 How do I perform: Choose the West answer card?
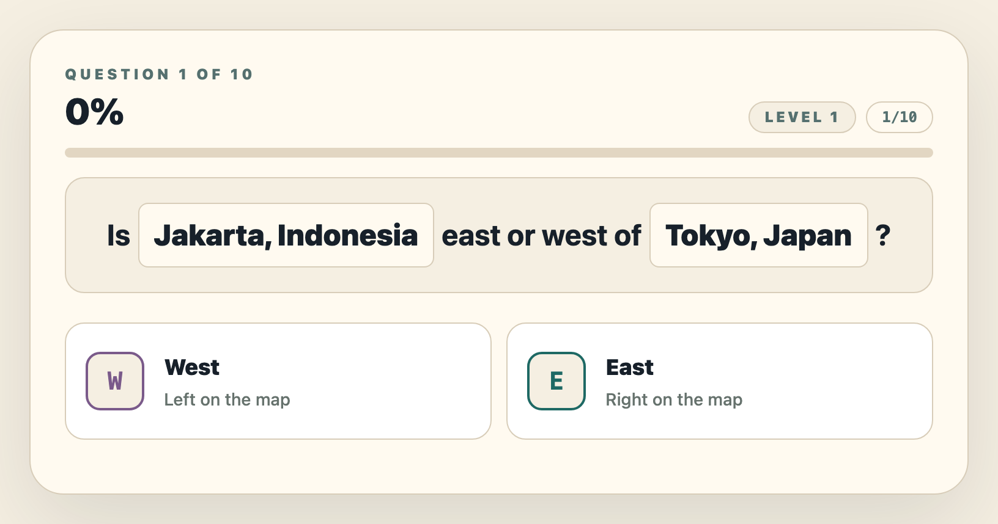pyautogui.click(x=278, y=381)
